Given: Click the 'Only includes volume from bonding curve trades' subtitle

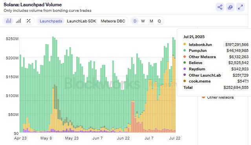Looking at the screenshot, I should (48, 11).
